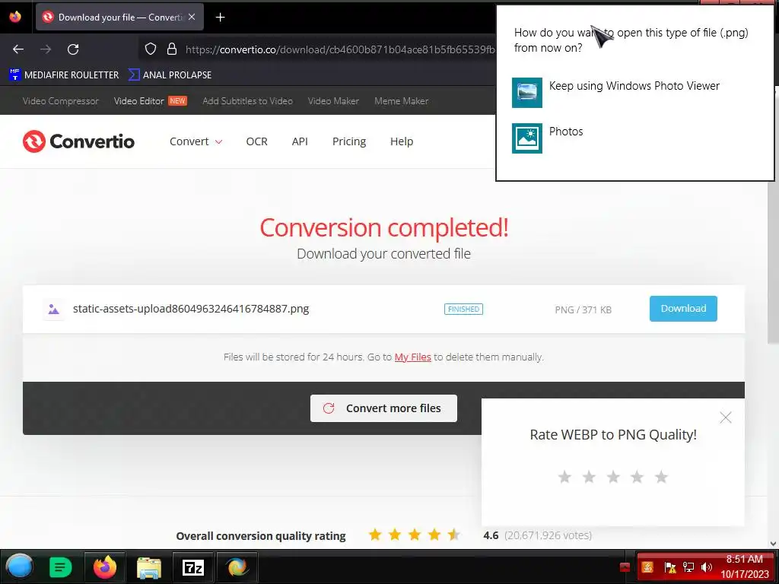The width and height of the screenshot is (779, 584).
Task: Open the Start menu orb
Action: [x=20, y=567]
